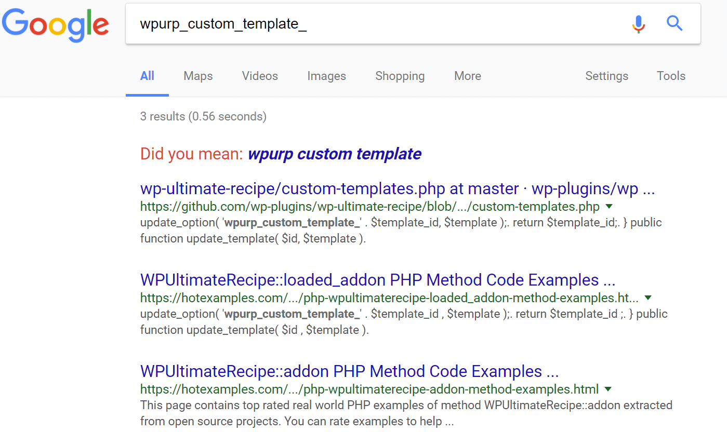Switch to the Images search tab
Screen dimensions: 727x432
click(326, 76)
